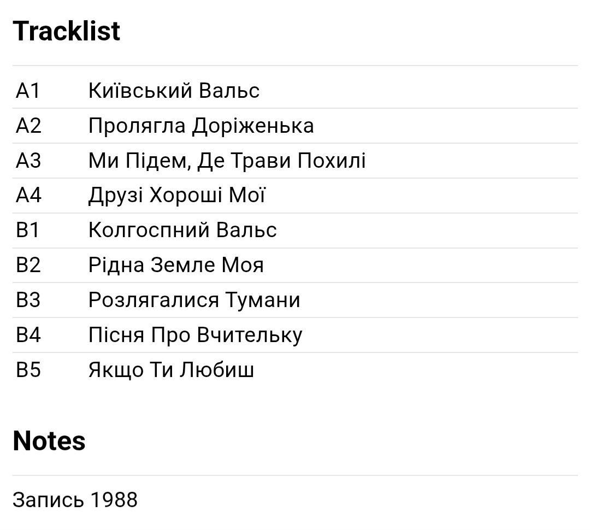Choose the track Рідна Земле Моя
Image resolution: width=590 pixels, height=530 pixels.
(x=176, y=265)
